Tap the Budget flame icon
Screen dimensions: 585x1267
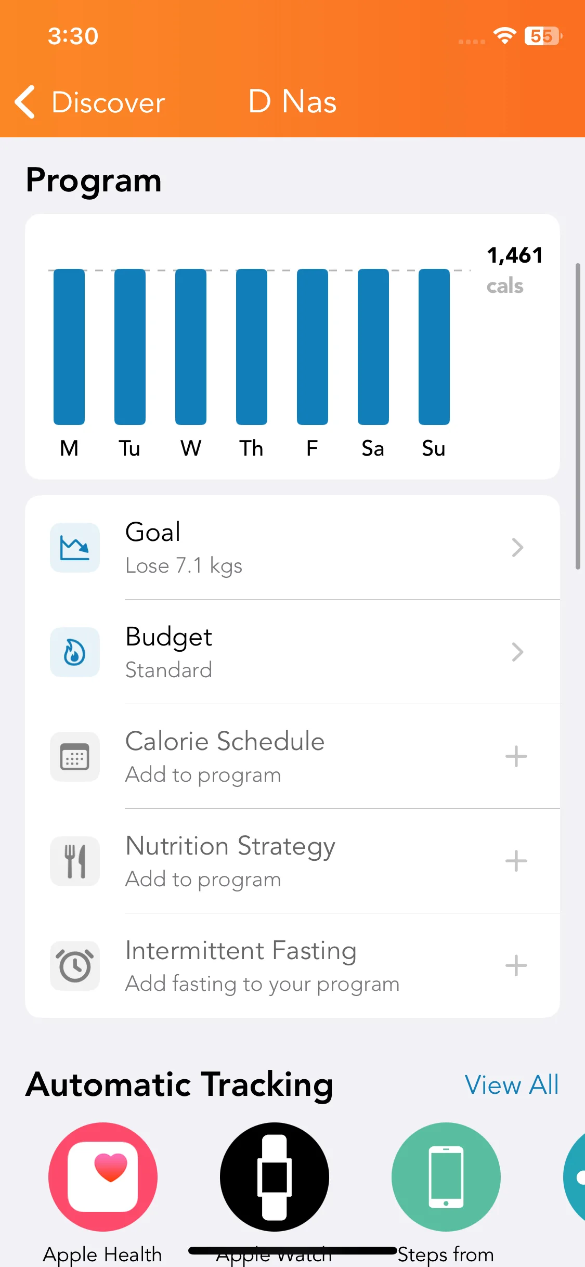tap(75, 652)
